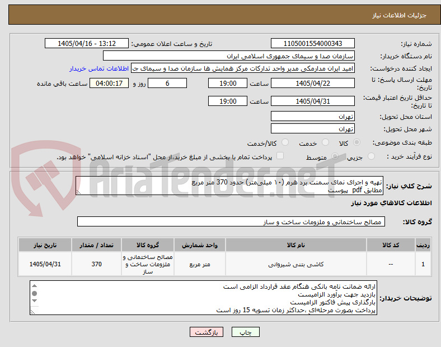Click the نوع فرآیند خرید label
441x347 pixels.
coord(409,156)
